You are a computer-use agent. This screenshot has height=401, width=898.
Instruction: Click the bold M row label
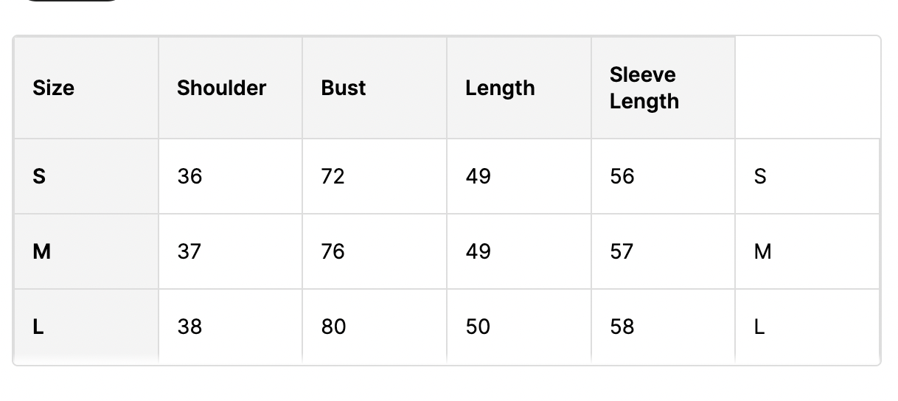(42, 252)
